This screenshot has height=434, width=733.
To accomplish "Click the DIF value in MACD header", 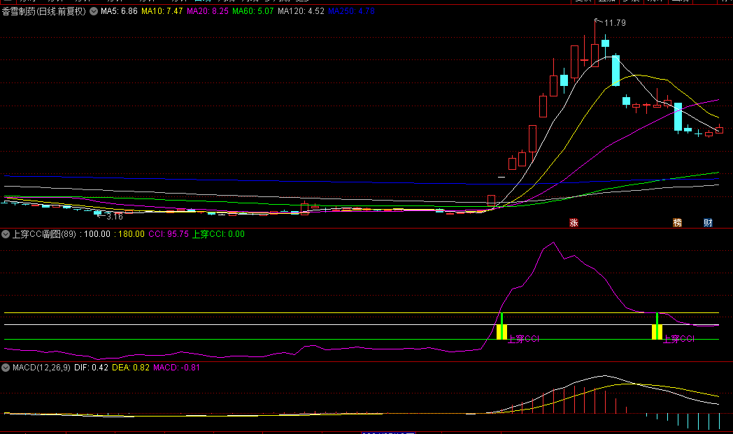I will click(x=91, y=367).
